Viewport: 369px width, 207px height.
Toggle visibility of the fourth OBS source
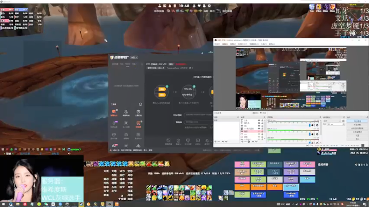(259, 129)
